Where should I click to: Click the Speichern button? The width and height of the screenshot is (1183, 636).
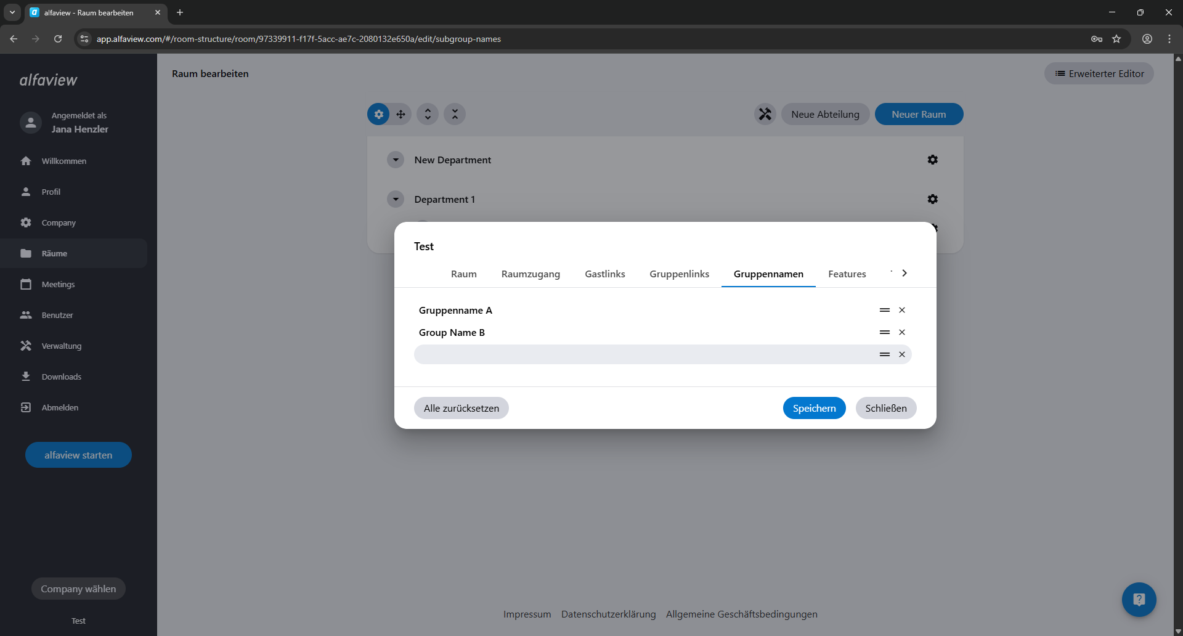pos(814,408)
